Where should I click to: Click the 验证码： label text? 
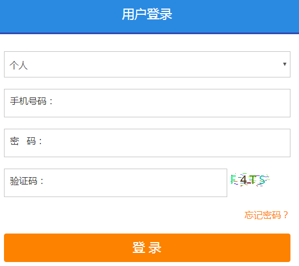(x=27, y=181)
